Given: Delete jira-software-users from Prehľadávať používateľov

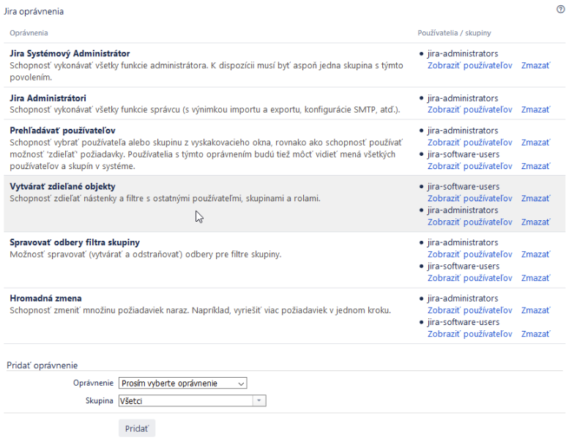Looking at the screenshot, I should tap(535, 166).
